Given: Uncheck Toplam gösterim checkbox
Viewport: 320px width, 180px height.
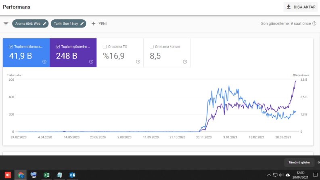Looking at the screenshot, I should point(58,47).
